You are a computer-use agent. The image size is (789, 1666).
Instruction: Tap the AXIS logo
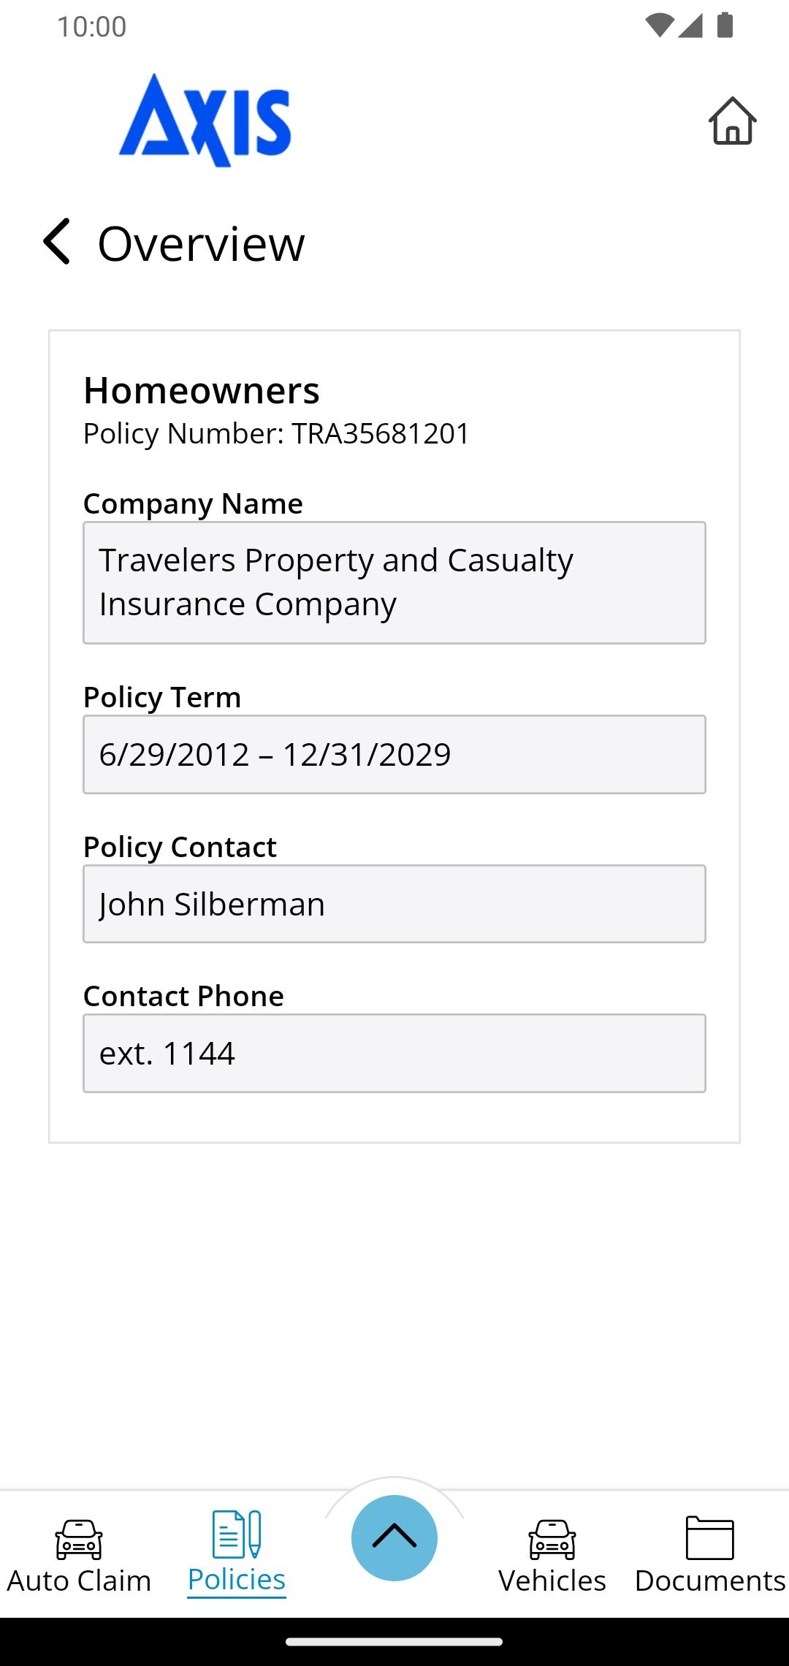coord(205,121)
